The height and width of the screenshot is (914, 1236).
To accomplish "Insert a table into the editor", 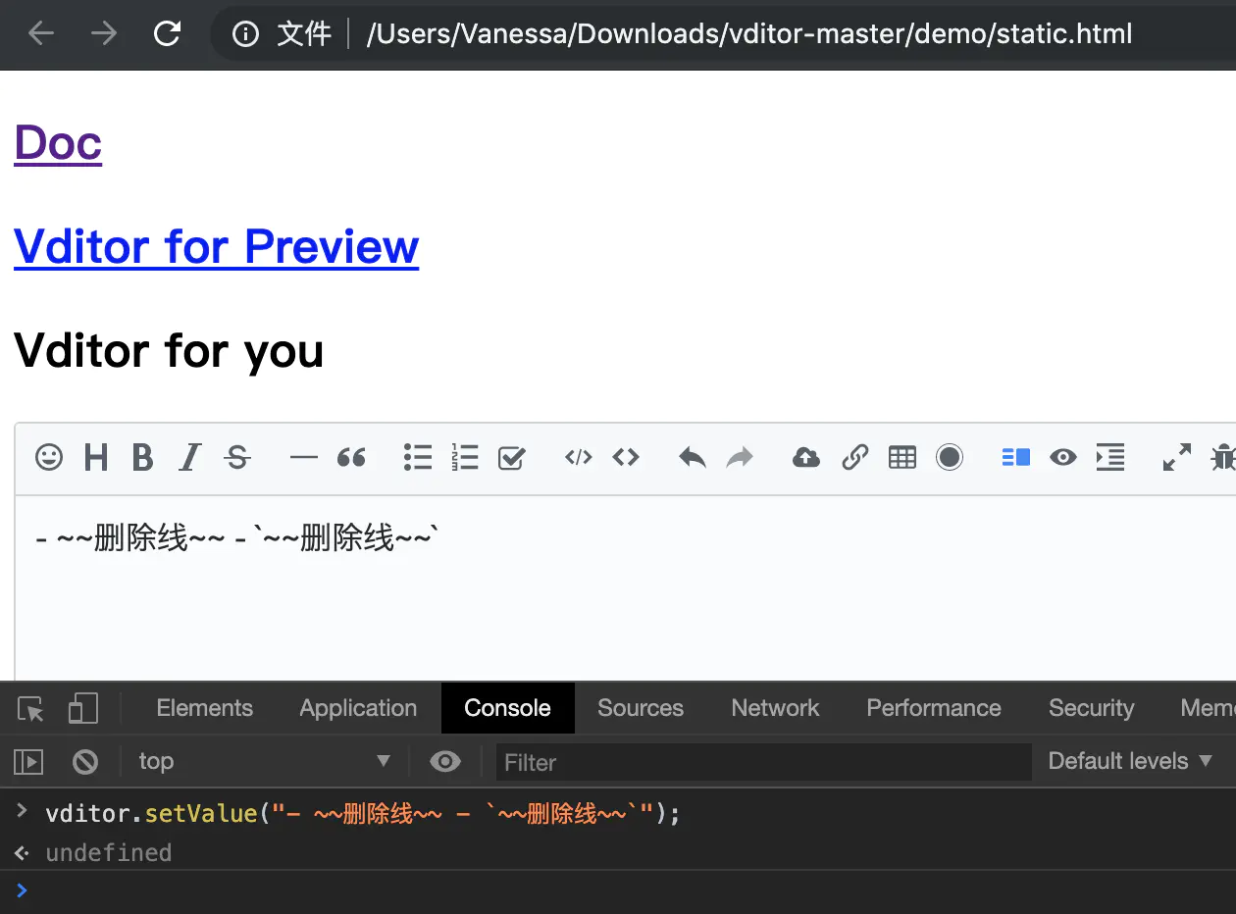I will click(901, 457).
